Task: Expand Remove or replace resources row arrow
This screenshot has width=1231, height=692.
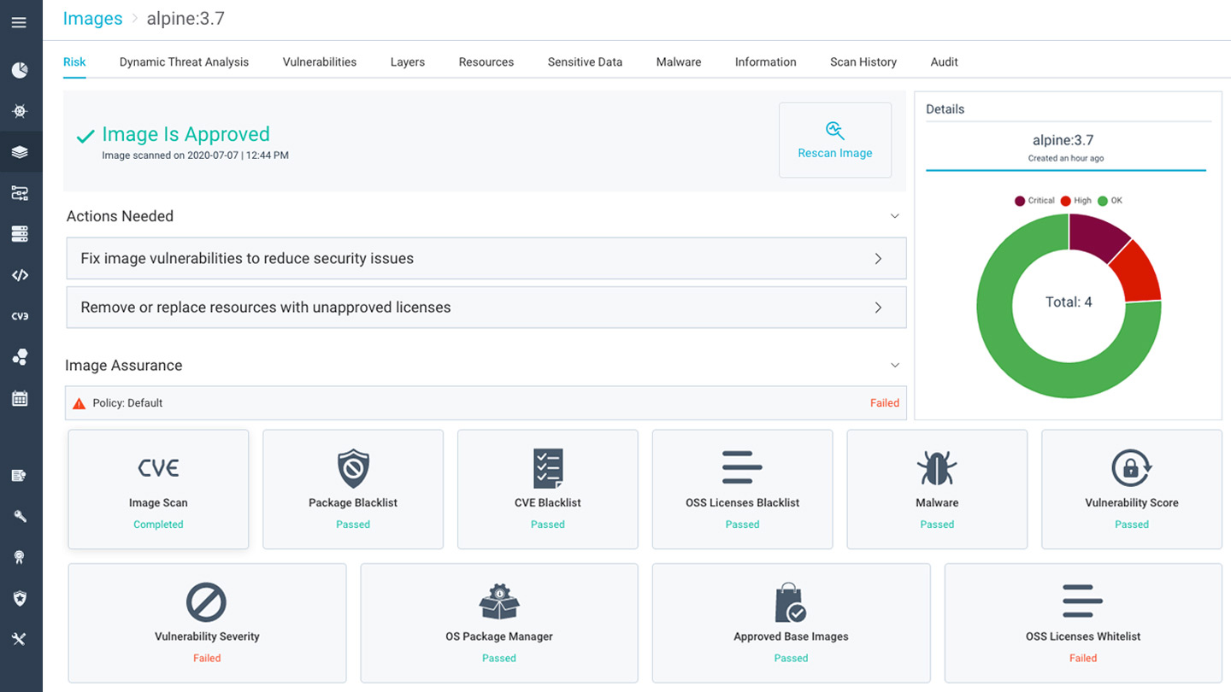Action: [878, 308]
